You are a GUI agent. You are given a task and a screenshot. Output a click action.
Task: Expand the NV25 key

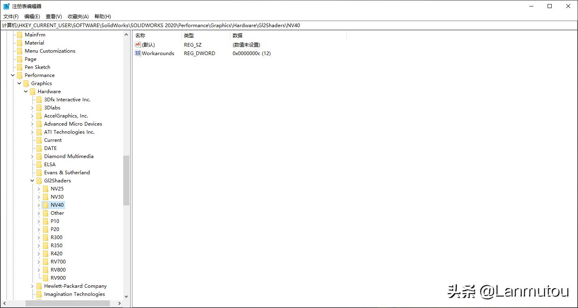39,188
